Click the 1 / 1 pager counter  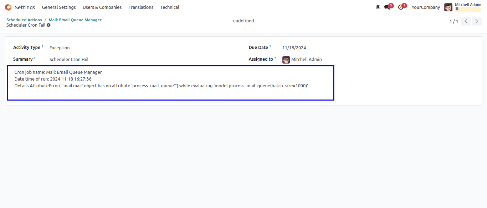pyautogui.click(x=454, y=22)
